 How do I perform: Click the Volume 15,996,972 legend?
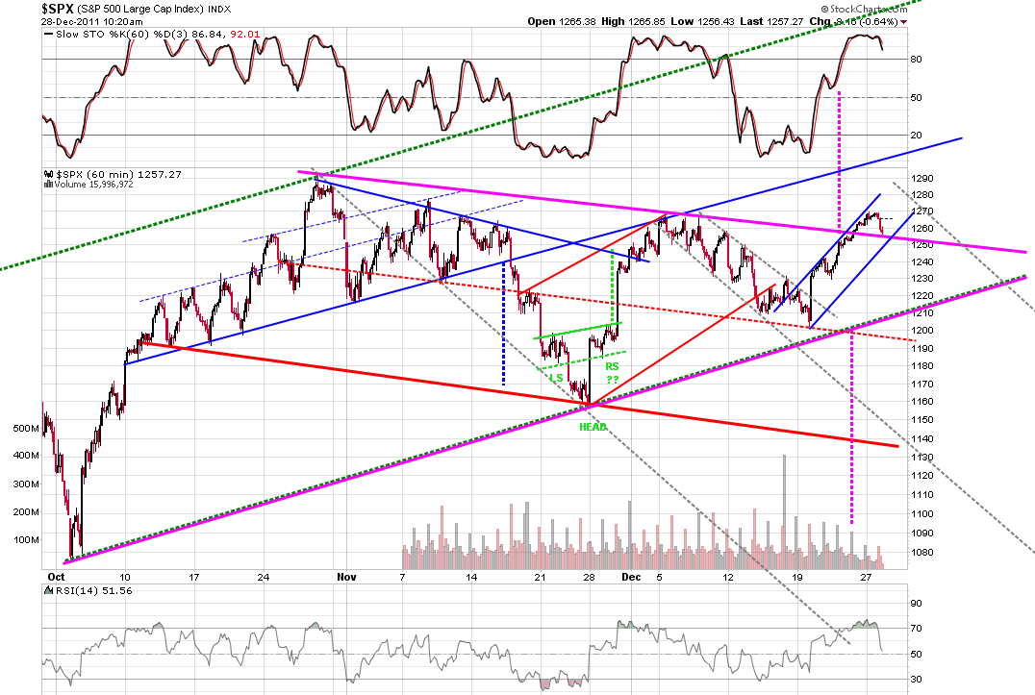[x=93, y=185]
